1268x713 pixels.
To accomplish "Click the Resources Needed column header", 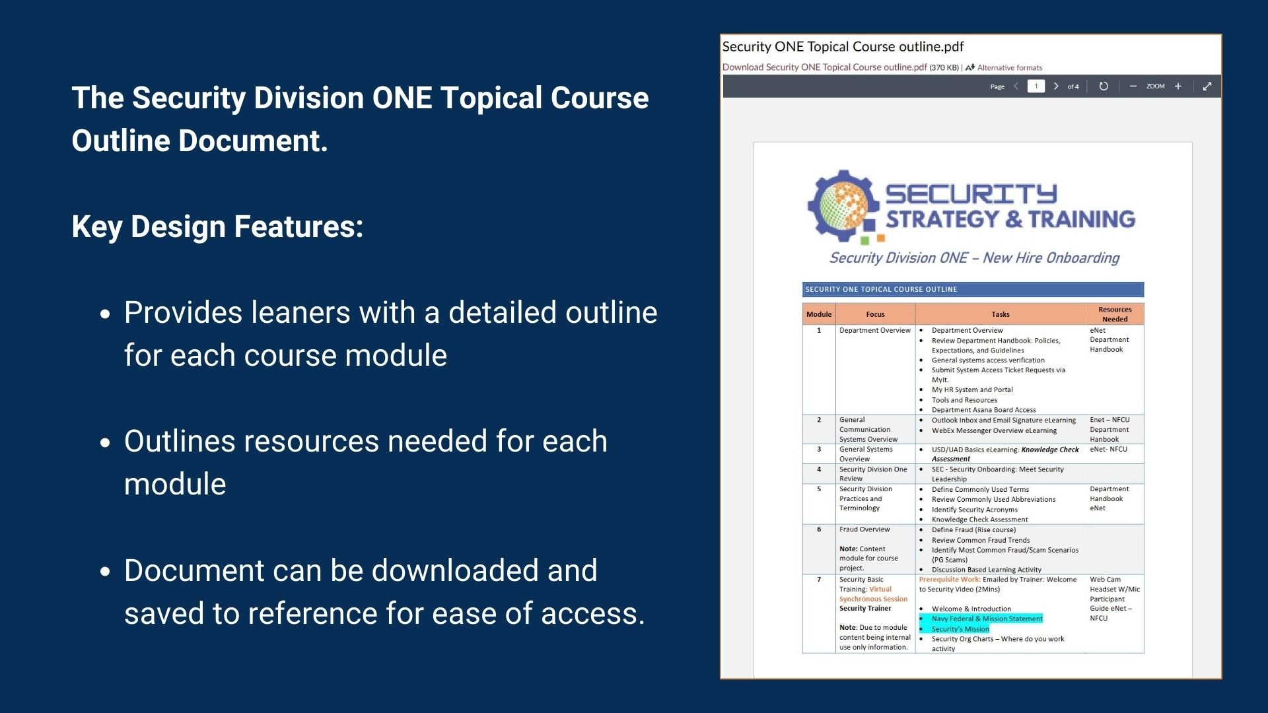I will coord(1115,314).
